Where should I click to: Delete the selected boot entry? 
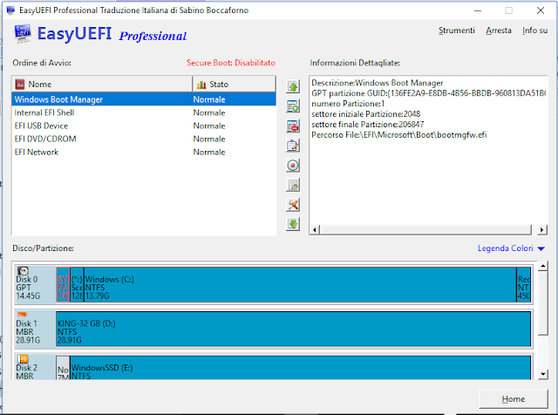tap(293, 126)
